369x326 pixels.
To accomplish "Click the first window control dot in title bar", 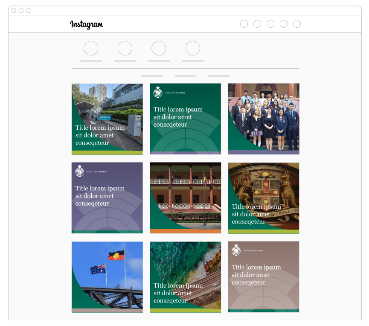I will (14, 11).
